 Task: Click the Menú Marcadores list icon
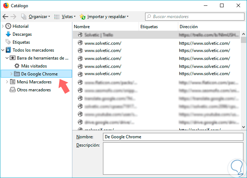pyautogui.click(x=13, y=82)
